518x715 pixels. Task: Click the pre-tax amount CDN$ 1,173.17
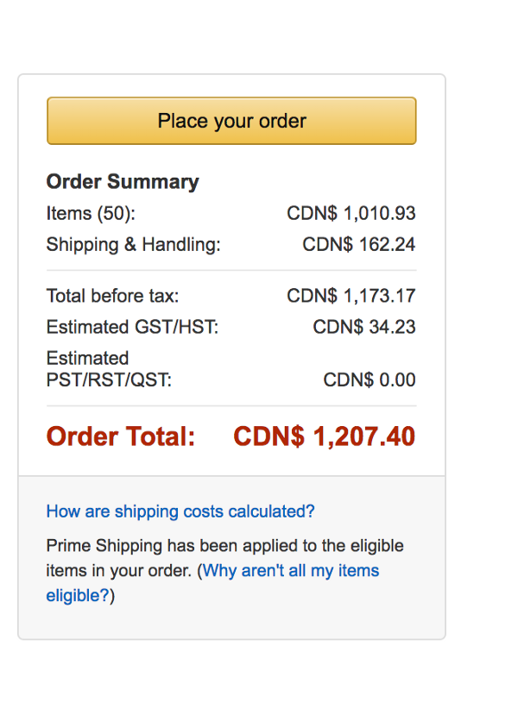(351, 296)
